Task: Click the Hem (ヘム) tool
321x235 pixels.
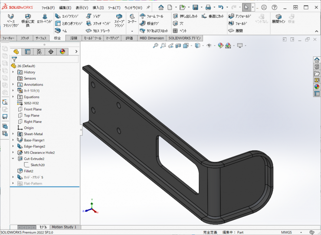Action: pos(61,31)
